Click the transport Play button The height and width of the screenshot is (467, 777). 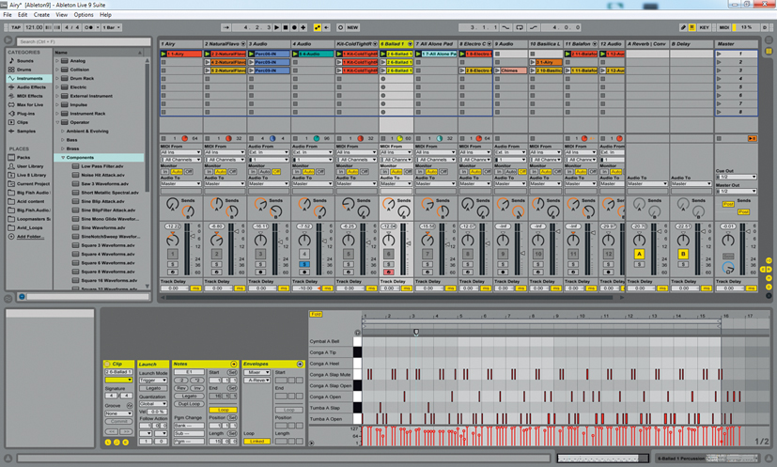pos(277,28)
